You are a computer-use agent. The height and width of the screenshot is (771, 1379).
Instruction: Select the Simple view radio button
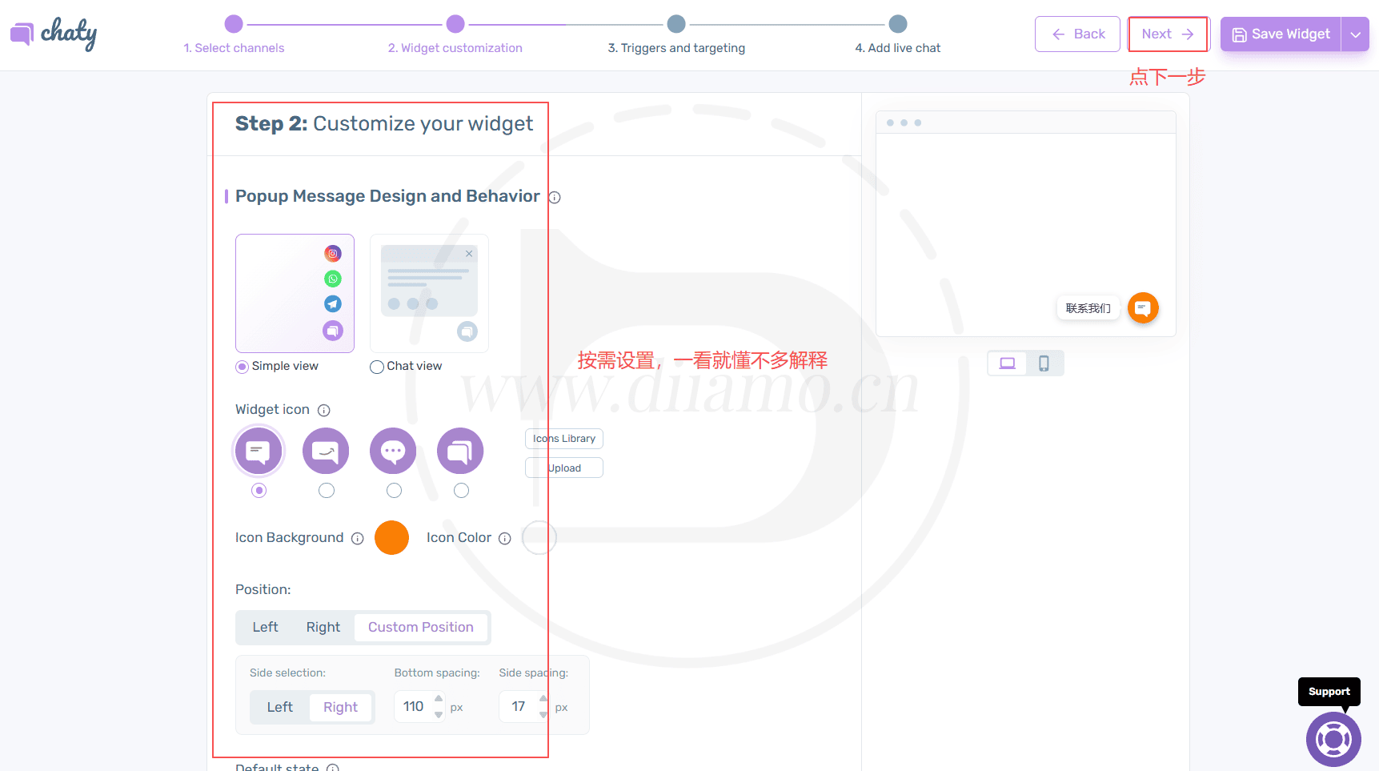coord(242,367)
